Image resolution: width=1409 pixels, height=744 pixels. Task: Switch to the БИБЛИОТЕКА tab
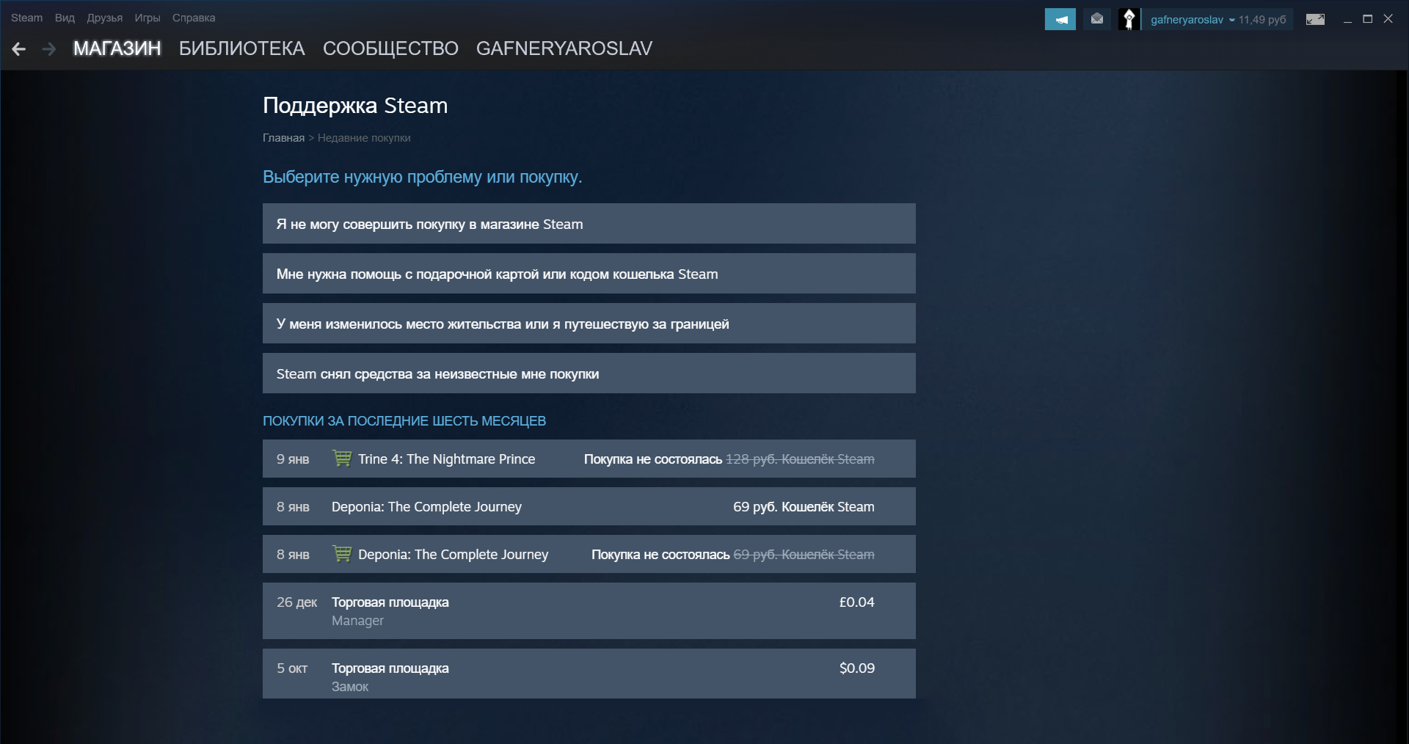click(x=241, y=48)
